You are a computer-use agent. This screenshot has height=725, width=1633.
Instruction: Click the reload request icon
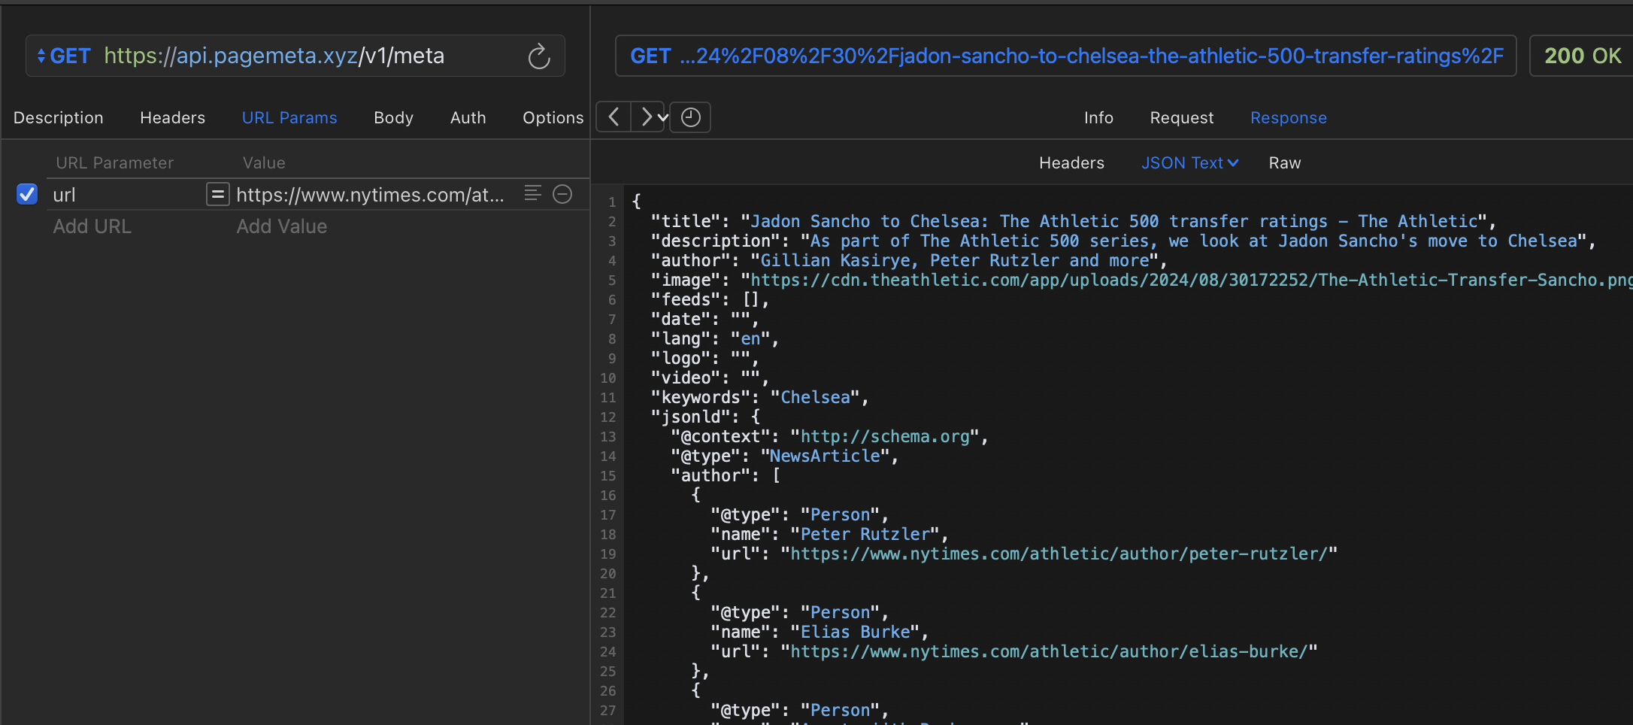(538, 56)
